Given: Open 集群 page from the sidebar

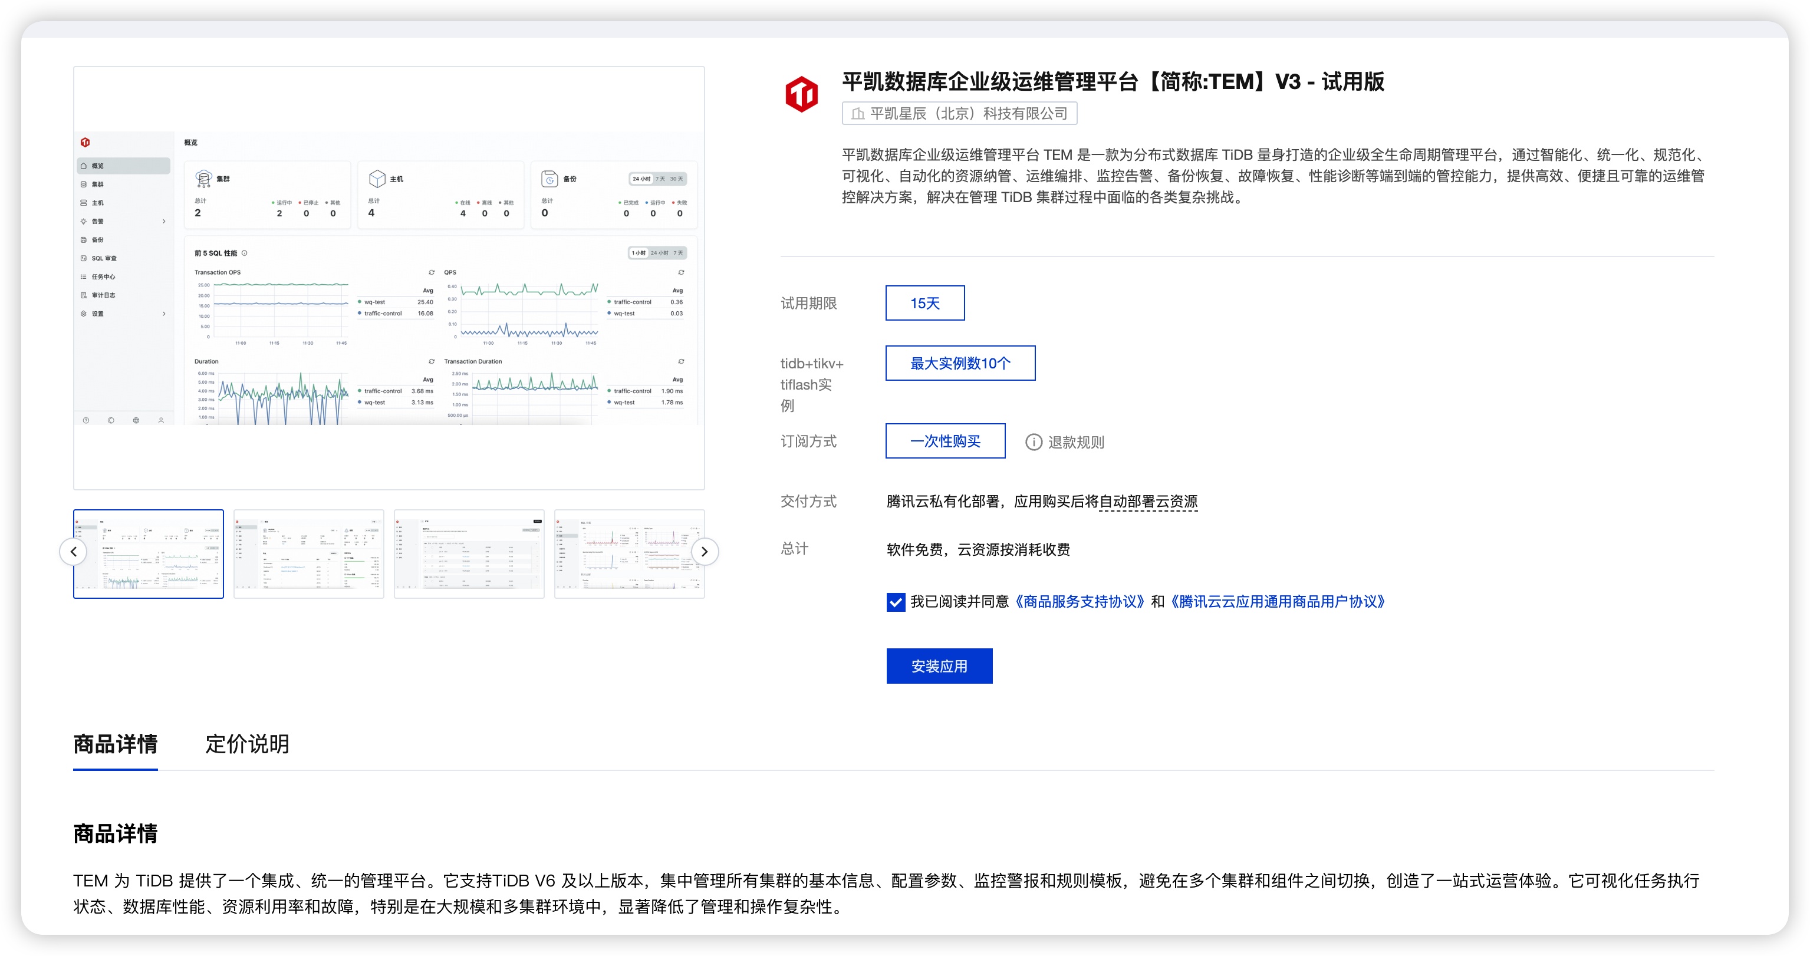Looking at the screenshot, I should [x=98, y=184].
